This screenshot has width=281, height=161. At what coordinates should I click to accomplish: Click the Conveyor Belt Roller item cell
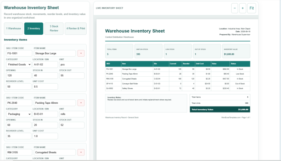[x=137, y=84]
